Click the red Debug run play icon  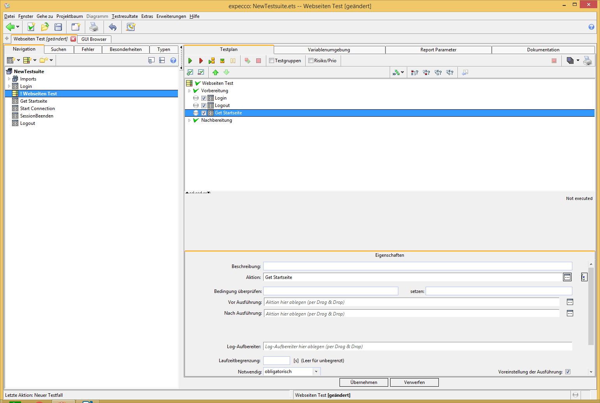[x=201, y=61]
